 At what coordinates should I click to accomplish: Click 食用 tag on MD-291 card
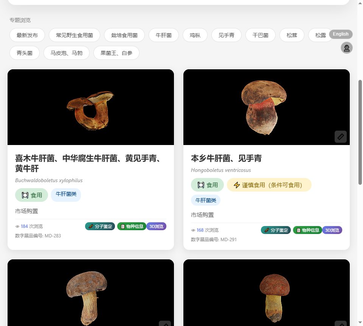[207, 185]
